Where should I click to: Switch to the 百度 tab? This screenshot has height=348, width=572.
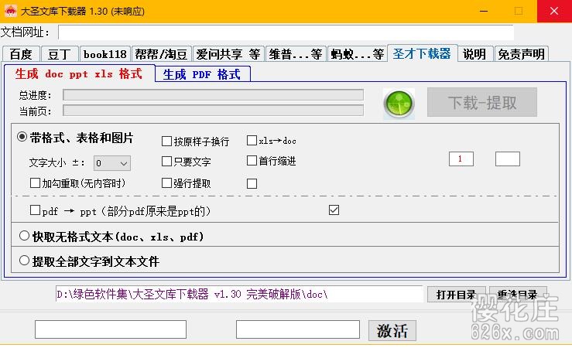click(x=21, y=54)
